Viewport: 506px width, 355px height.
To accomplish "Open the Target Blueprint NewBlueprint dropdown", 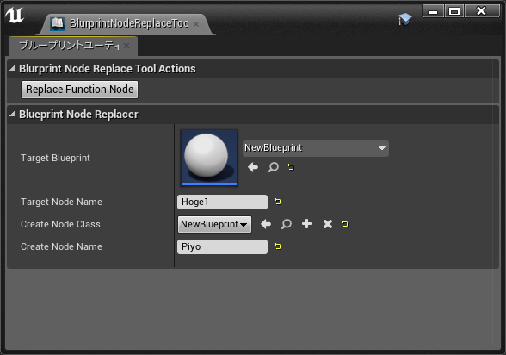I will (x=316, y=148).
